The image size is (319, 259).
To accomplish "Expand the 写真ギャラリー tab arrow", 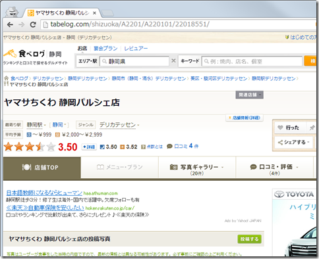I will click(222, 168).
